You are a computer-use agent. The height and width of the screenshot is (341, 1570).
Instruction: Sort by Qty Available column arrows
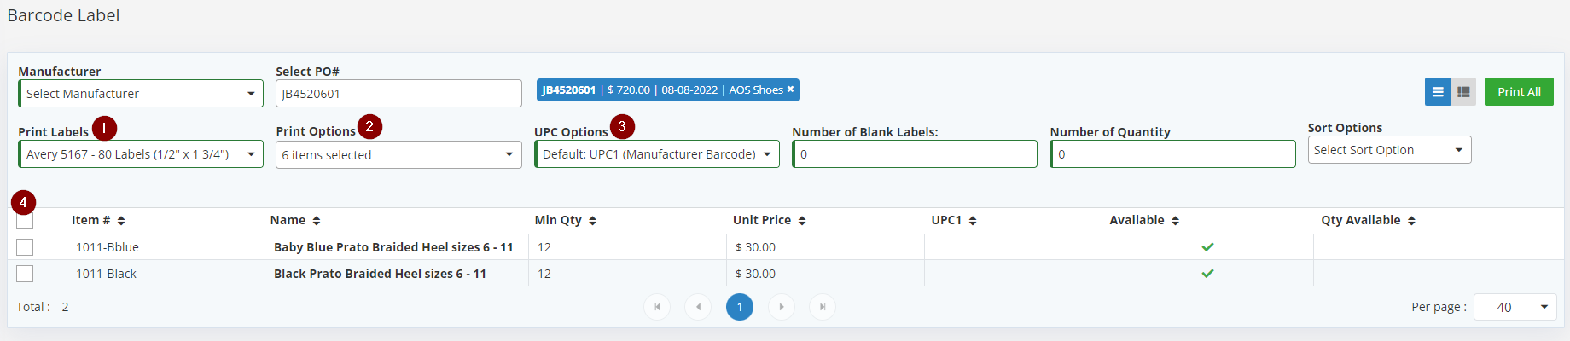(x=1411, y=221)
